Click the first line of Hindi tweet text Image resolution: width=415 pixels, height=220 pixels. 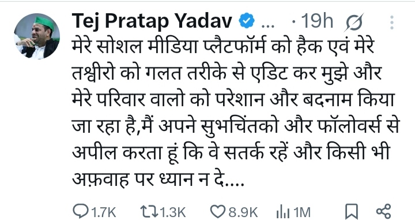223,46
